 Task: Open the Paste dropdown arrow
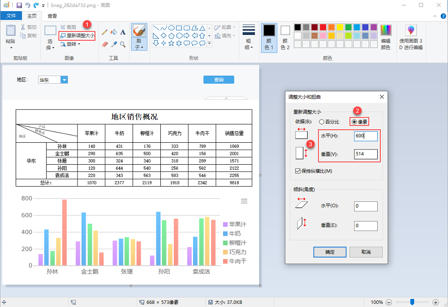(x=11, y=47)
